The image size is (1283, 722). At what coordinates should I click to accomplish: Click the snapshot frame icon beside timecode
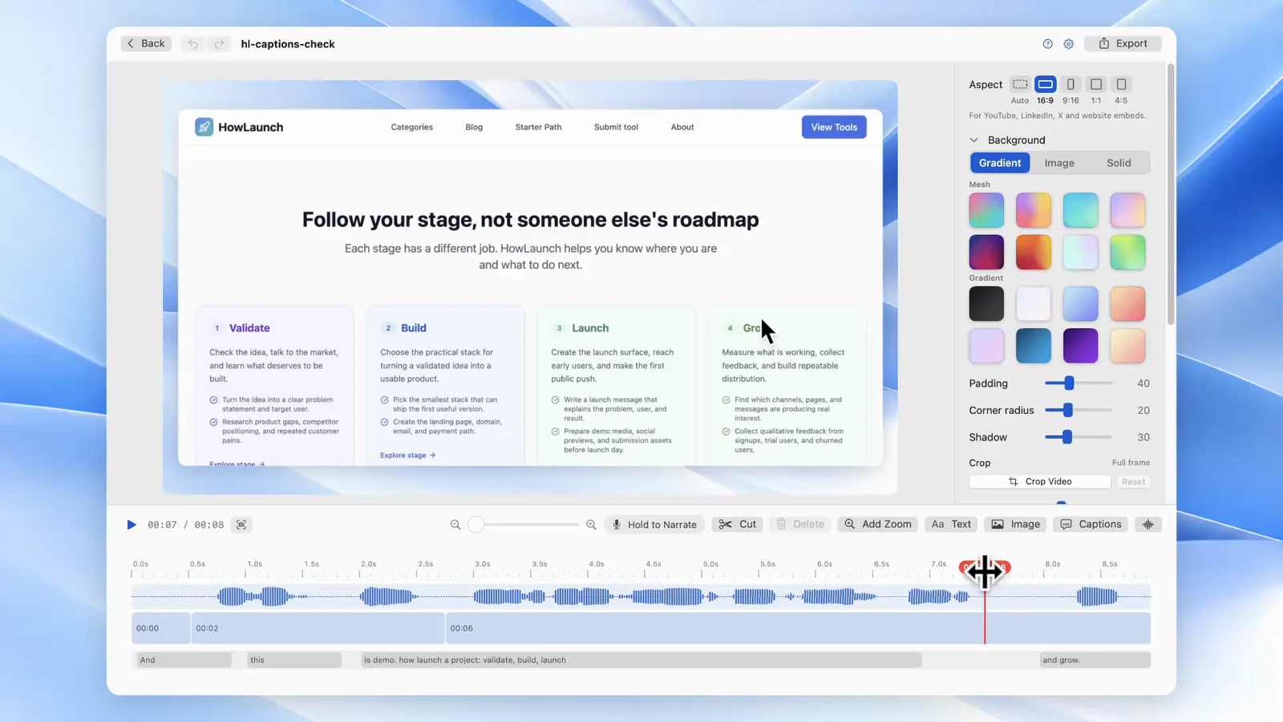(241, 525)
